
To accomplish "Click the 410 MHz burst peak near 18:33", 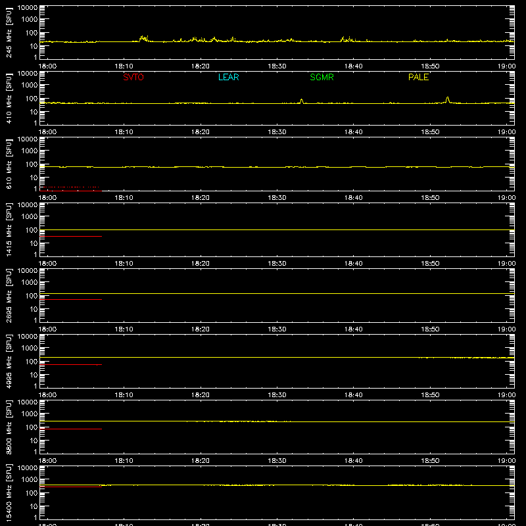I will pos(302,101).
